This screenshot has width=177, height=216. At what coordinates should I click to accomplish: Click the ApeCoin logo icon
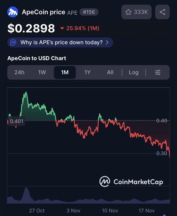(13, 12)
